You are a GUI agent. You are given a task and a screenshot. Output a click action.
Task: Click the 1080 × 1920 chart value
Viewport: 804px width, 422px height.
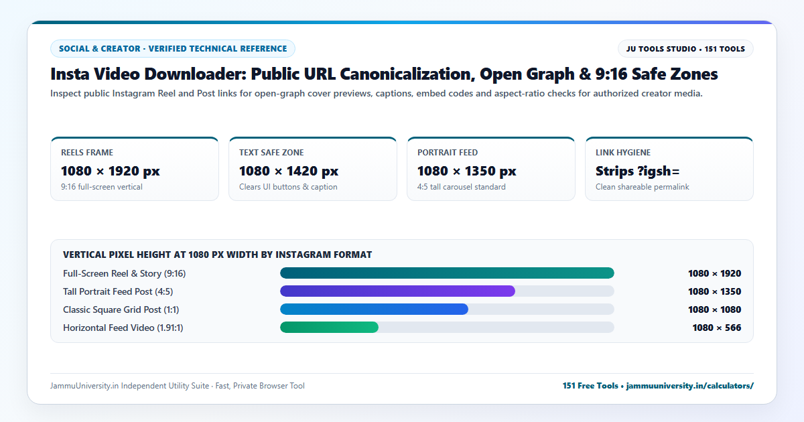714,273
